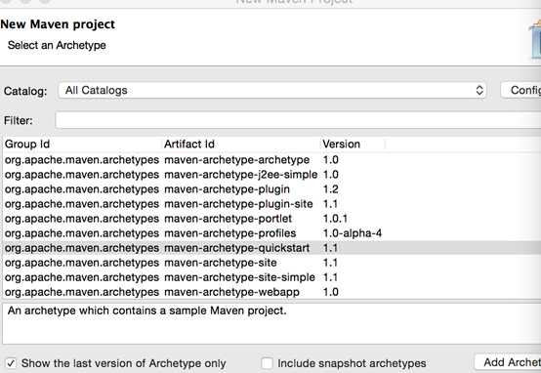Click the Filter text field
Screen dimensions: 541x373
[298, 120]
